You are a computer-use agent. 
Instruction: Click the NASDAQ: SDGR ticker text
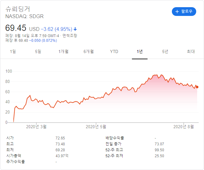click(x=24, y=17)
